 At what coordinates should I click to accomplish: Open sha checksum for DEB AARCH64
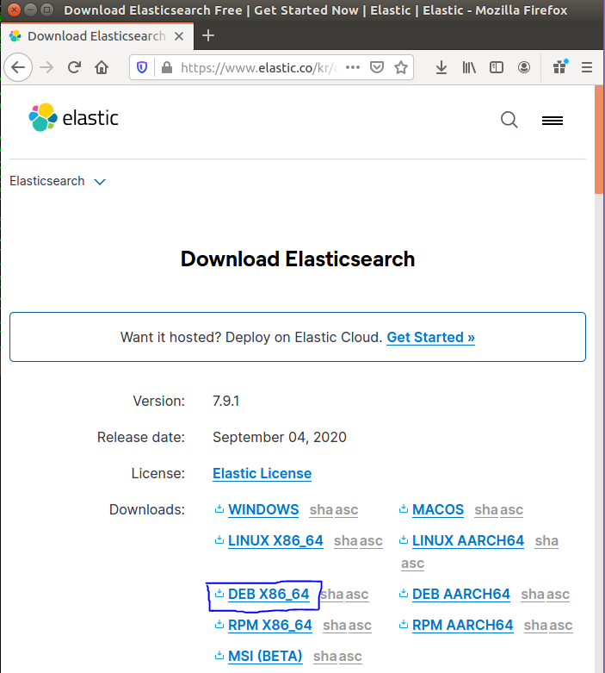click(x=533, y=595)
